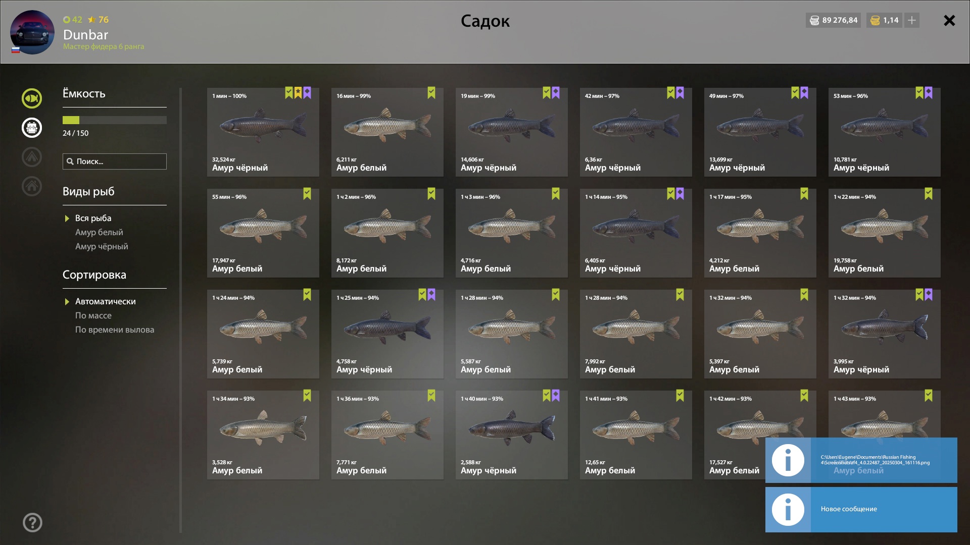The height and width of the screenshot is (545, 970).
Task: Select Автоматически sorting option
Action: pos(106,301)
